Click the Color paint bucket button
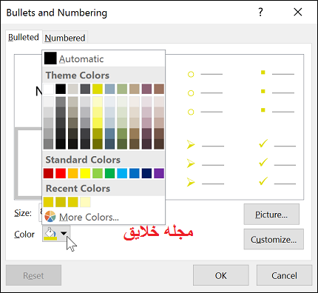The height and width of the screenshot is (293, 318). click(x=50, y=234)
